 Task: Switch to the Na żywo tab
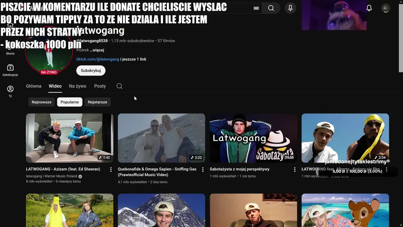(77, 86)
